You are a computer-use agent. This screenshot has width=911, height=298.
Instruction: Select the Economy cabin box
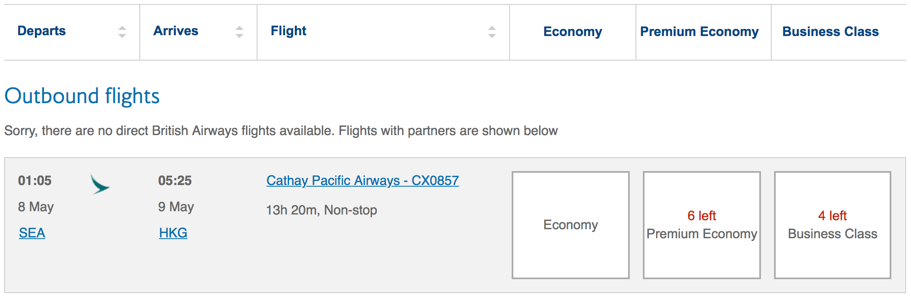click(570, 225)
